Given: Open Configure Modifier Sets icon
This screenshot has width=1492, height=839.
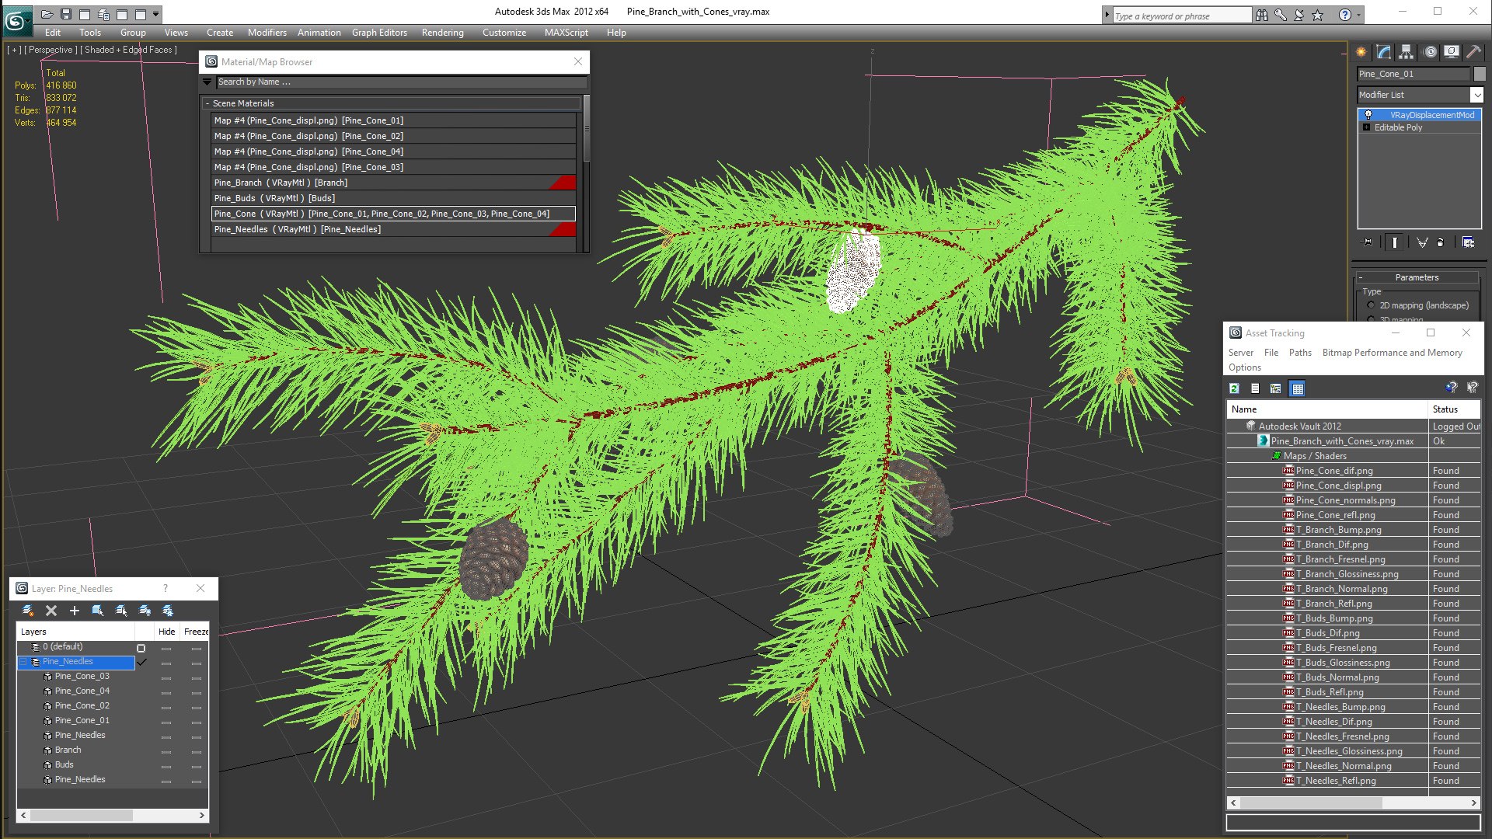Looking at the screenshot, I should click(x=1468, y=242).
